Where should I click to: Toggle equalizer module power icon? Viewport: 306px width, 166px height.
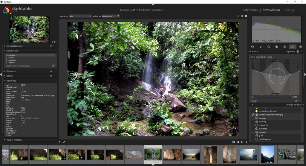pos(250,51)
